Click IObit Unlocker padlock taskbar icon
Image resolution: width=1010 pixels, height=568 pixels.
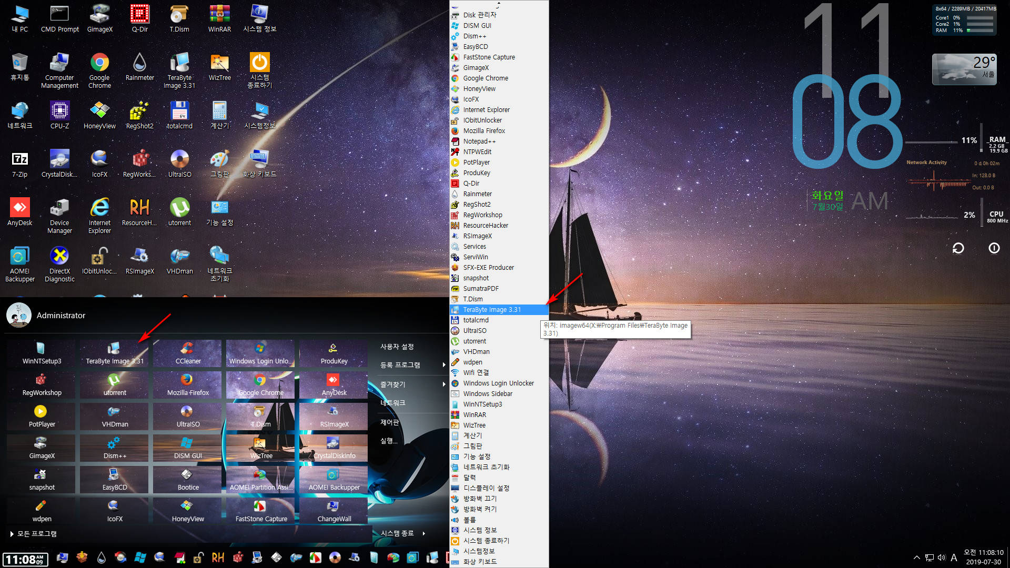pos(198,557)
